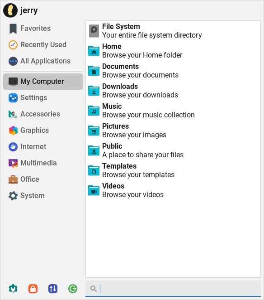Click the orange lock screen icon
Viewport: 264px width, 300px height.
[x=33, y=289]
